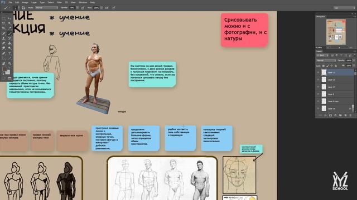357x200 pixels.
Task: Open the Layer menu
Action: [x=34, y=2]
